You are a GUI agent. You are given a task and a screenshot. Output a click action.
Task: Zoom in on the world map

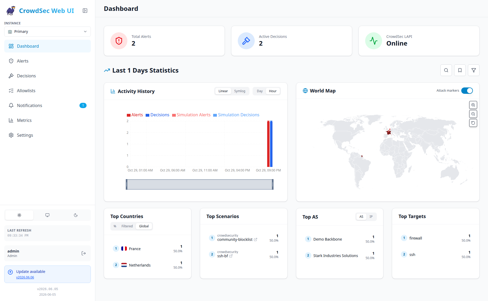pos(473,105)
